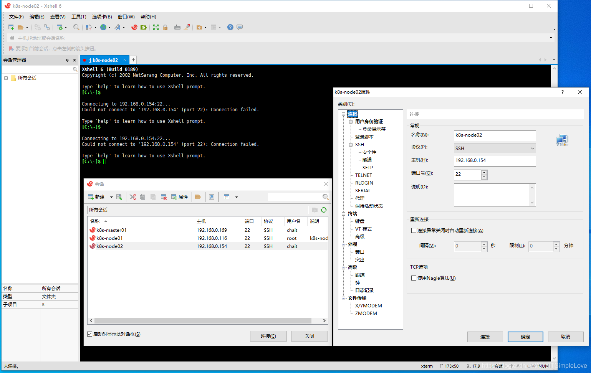Enable automatic reconnect on abnormal disconnect
The image size is (591, 373).
pyautogui.click(x=414, y=230)
